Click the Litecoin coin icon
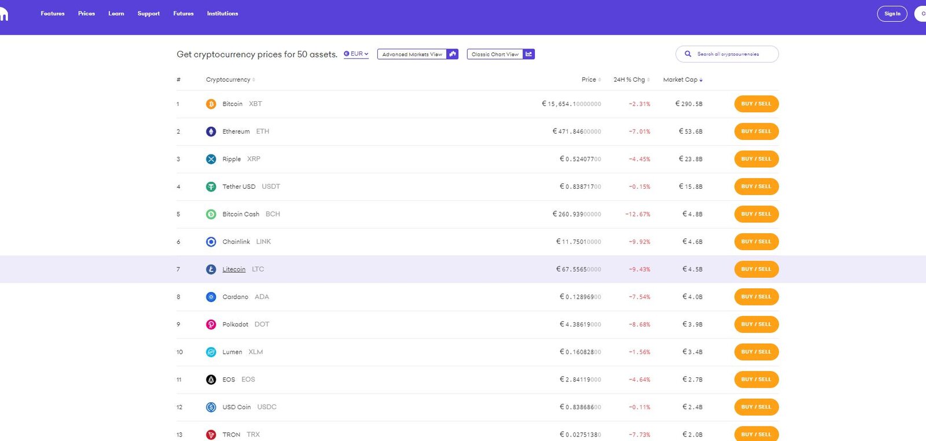Screen dimensions: 926x441 211,269
